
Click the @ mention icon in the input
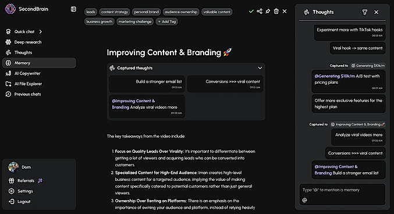[x=304, y=200]
